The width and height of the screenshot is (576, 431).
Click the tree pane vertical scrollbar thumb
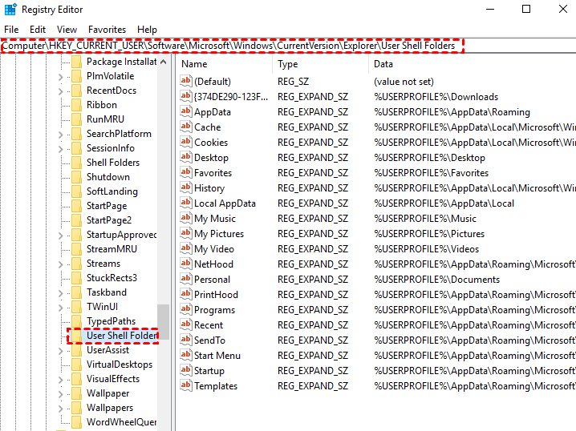click(x=164, y=321)
